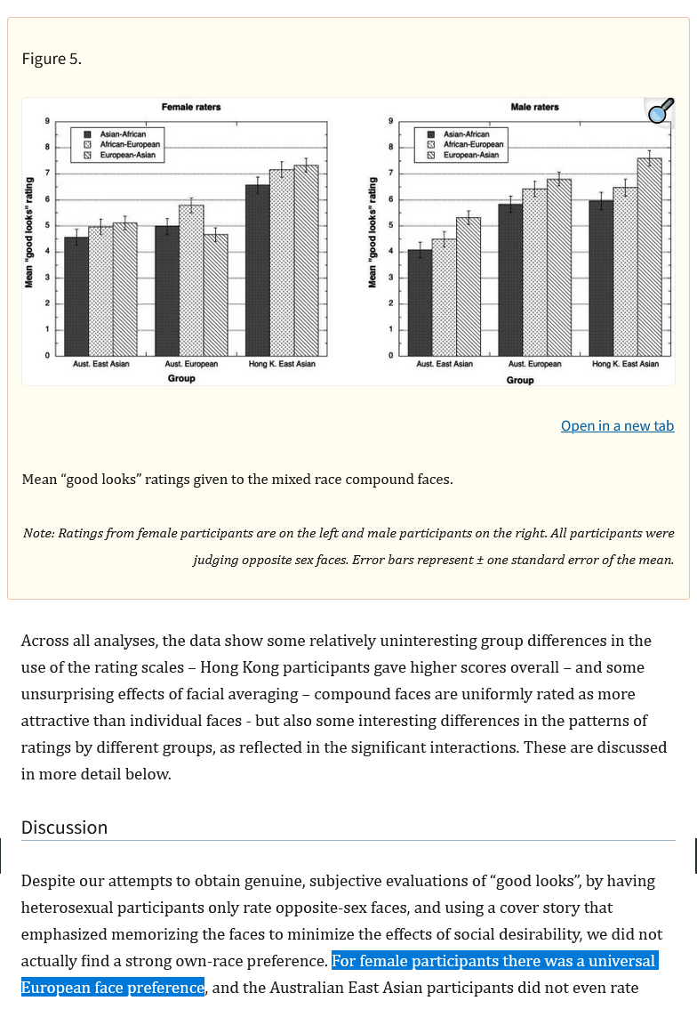
Task: Click the italic Note text under the caption
Action: point(348,546)
